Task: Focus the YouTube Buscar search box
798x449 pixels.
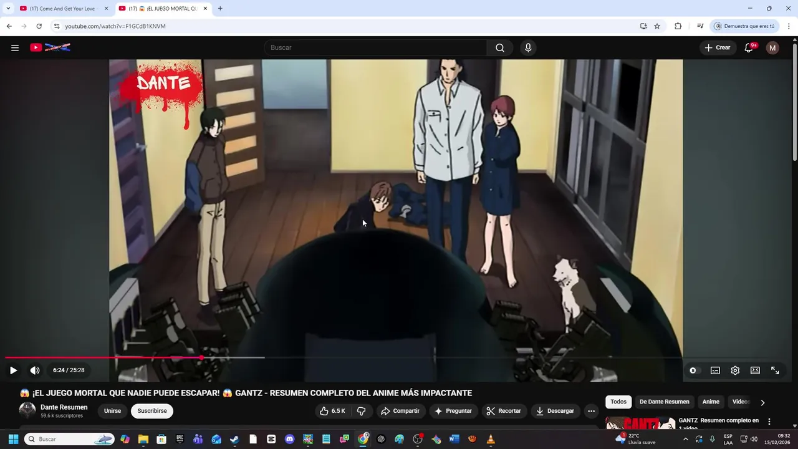Action: [x=376, y=48]
